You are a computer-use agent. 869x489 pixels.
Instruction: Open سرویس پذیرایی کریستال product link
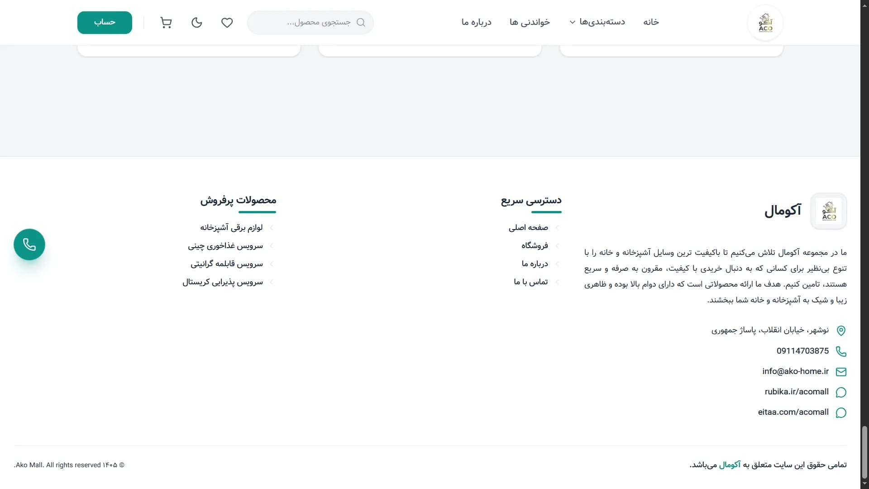223,282
